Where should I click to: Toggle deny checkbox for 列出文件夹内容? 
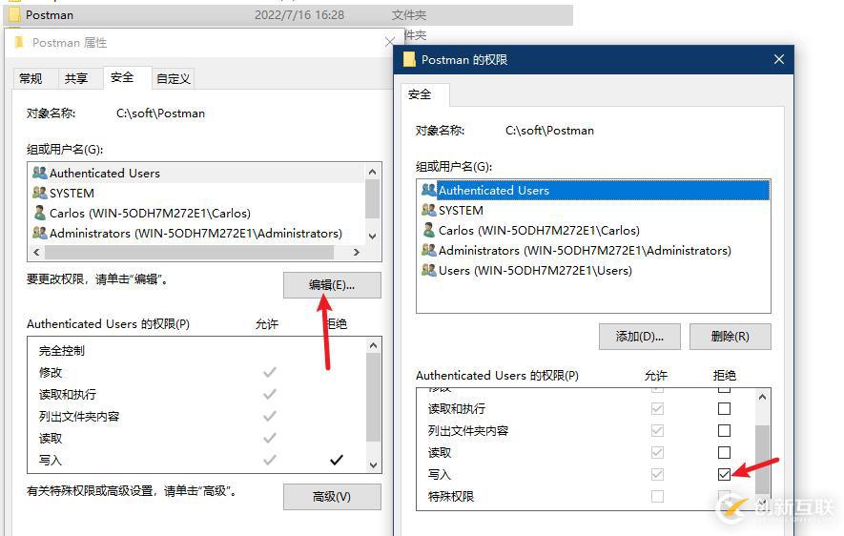coord(724,430)
